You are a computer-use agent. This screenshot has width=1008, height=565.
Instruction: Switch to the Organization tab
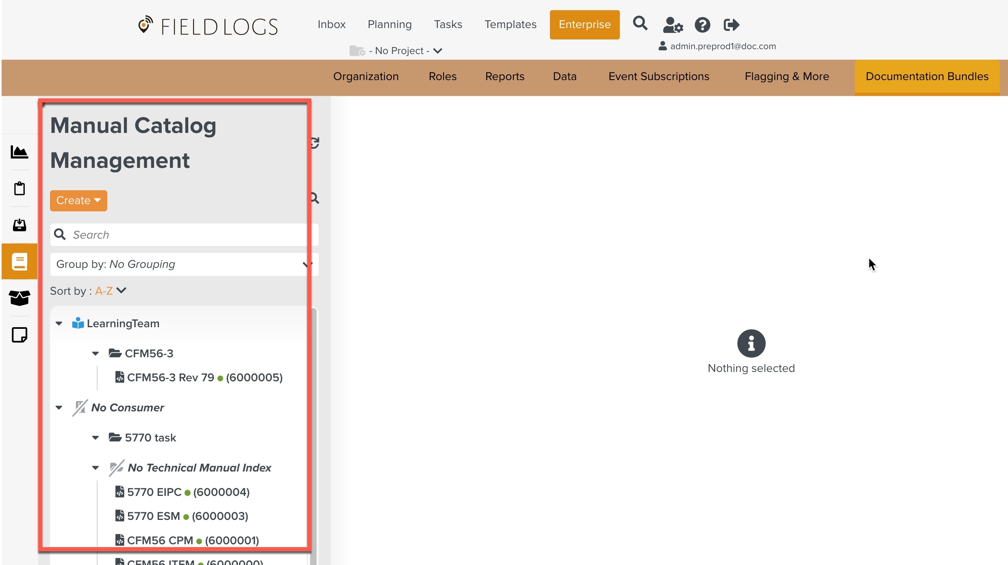click(x=366, y=76)
